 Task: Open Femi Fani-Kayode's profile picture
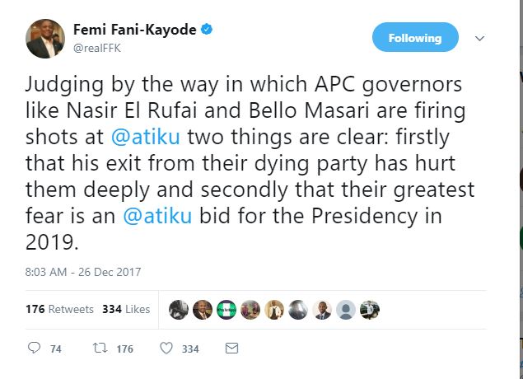(x=45, y=39)
